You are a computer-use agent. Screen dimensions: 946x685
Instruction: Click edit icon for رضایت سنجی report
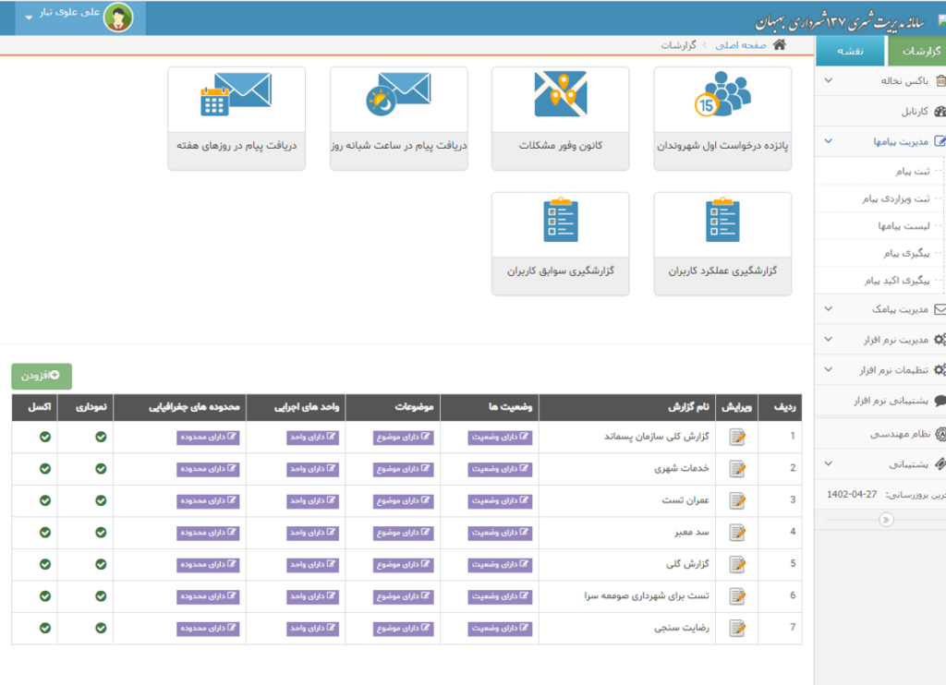point(736,628)
